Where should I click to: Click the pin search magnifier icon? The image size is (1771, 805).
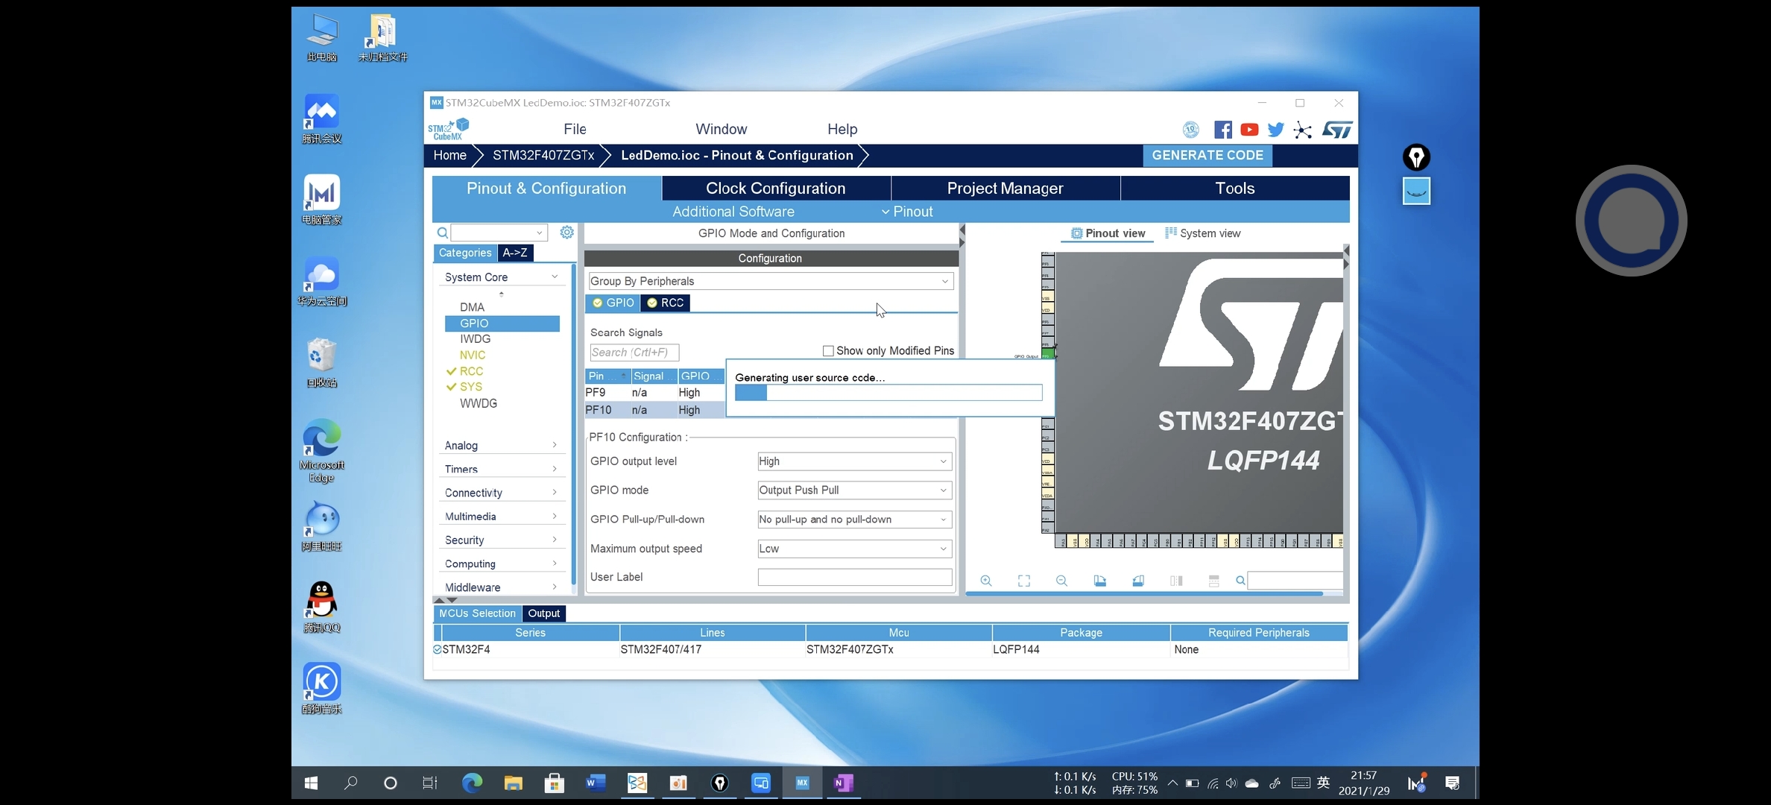pyautogui.click(x=1240, y=581)
